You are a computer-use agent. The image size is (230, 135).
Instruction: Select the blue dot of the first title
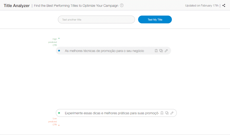point(59,51)
